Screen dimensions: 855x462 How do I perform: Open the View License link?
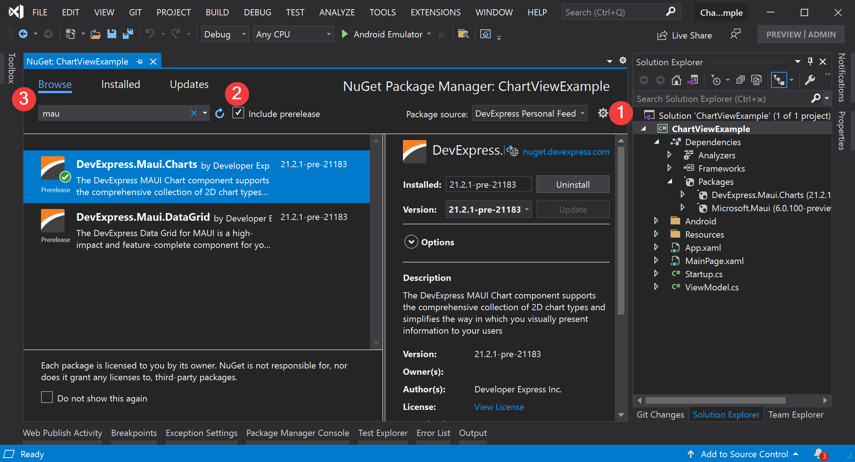coord(499,407)
